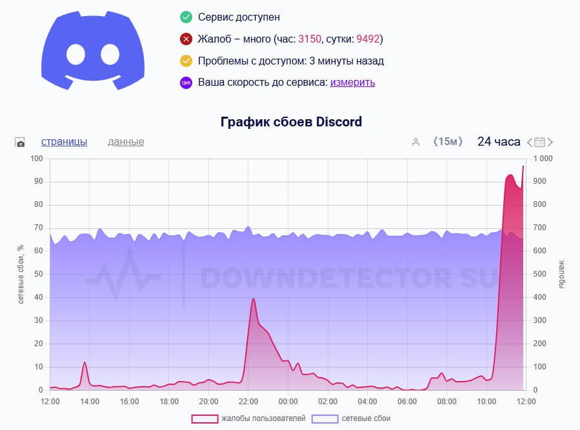This screenshot has width=580, height=430.
Task: Click the red complaints cross icon
Action: click(x=186, y=39)
